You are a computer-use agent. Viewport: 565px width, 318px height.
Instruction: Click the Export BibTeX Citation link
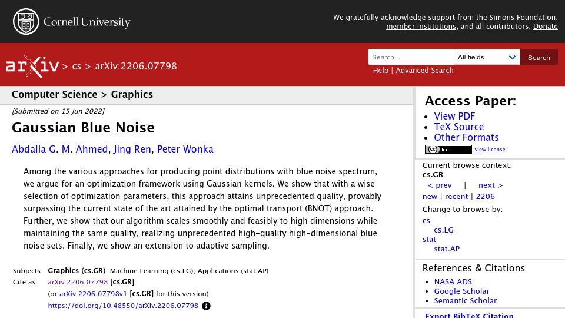tap(469, 315)
